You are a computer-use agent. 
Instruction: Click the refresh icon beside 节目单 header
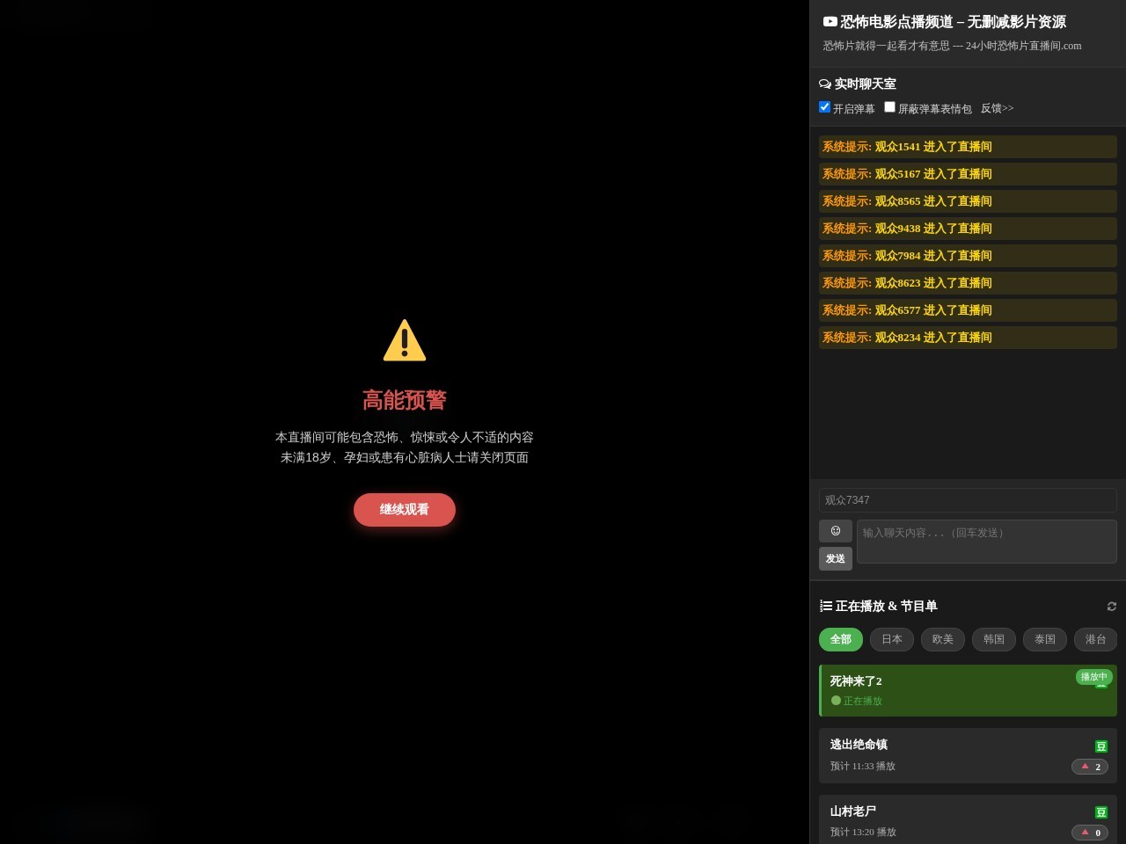click(x=1111, y=607)
